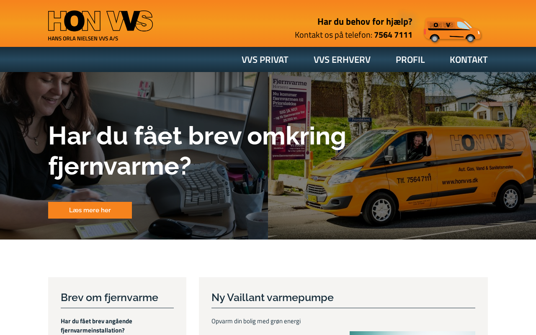Click the Fjernvarme Horsens sign in photo

tap(290, 118)
